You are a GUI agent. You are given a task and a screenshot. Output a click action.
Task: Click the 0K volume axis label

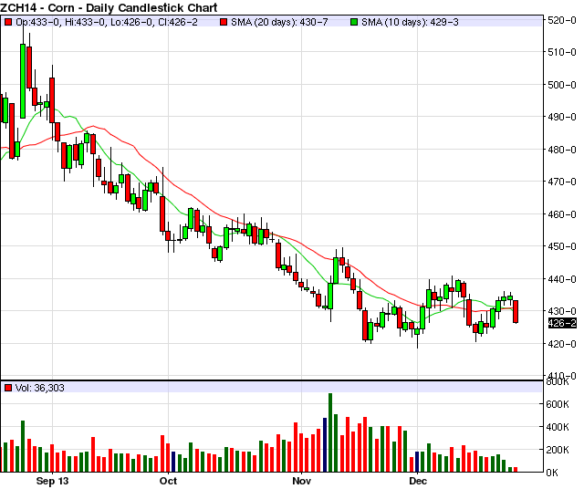(553, 473)
